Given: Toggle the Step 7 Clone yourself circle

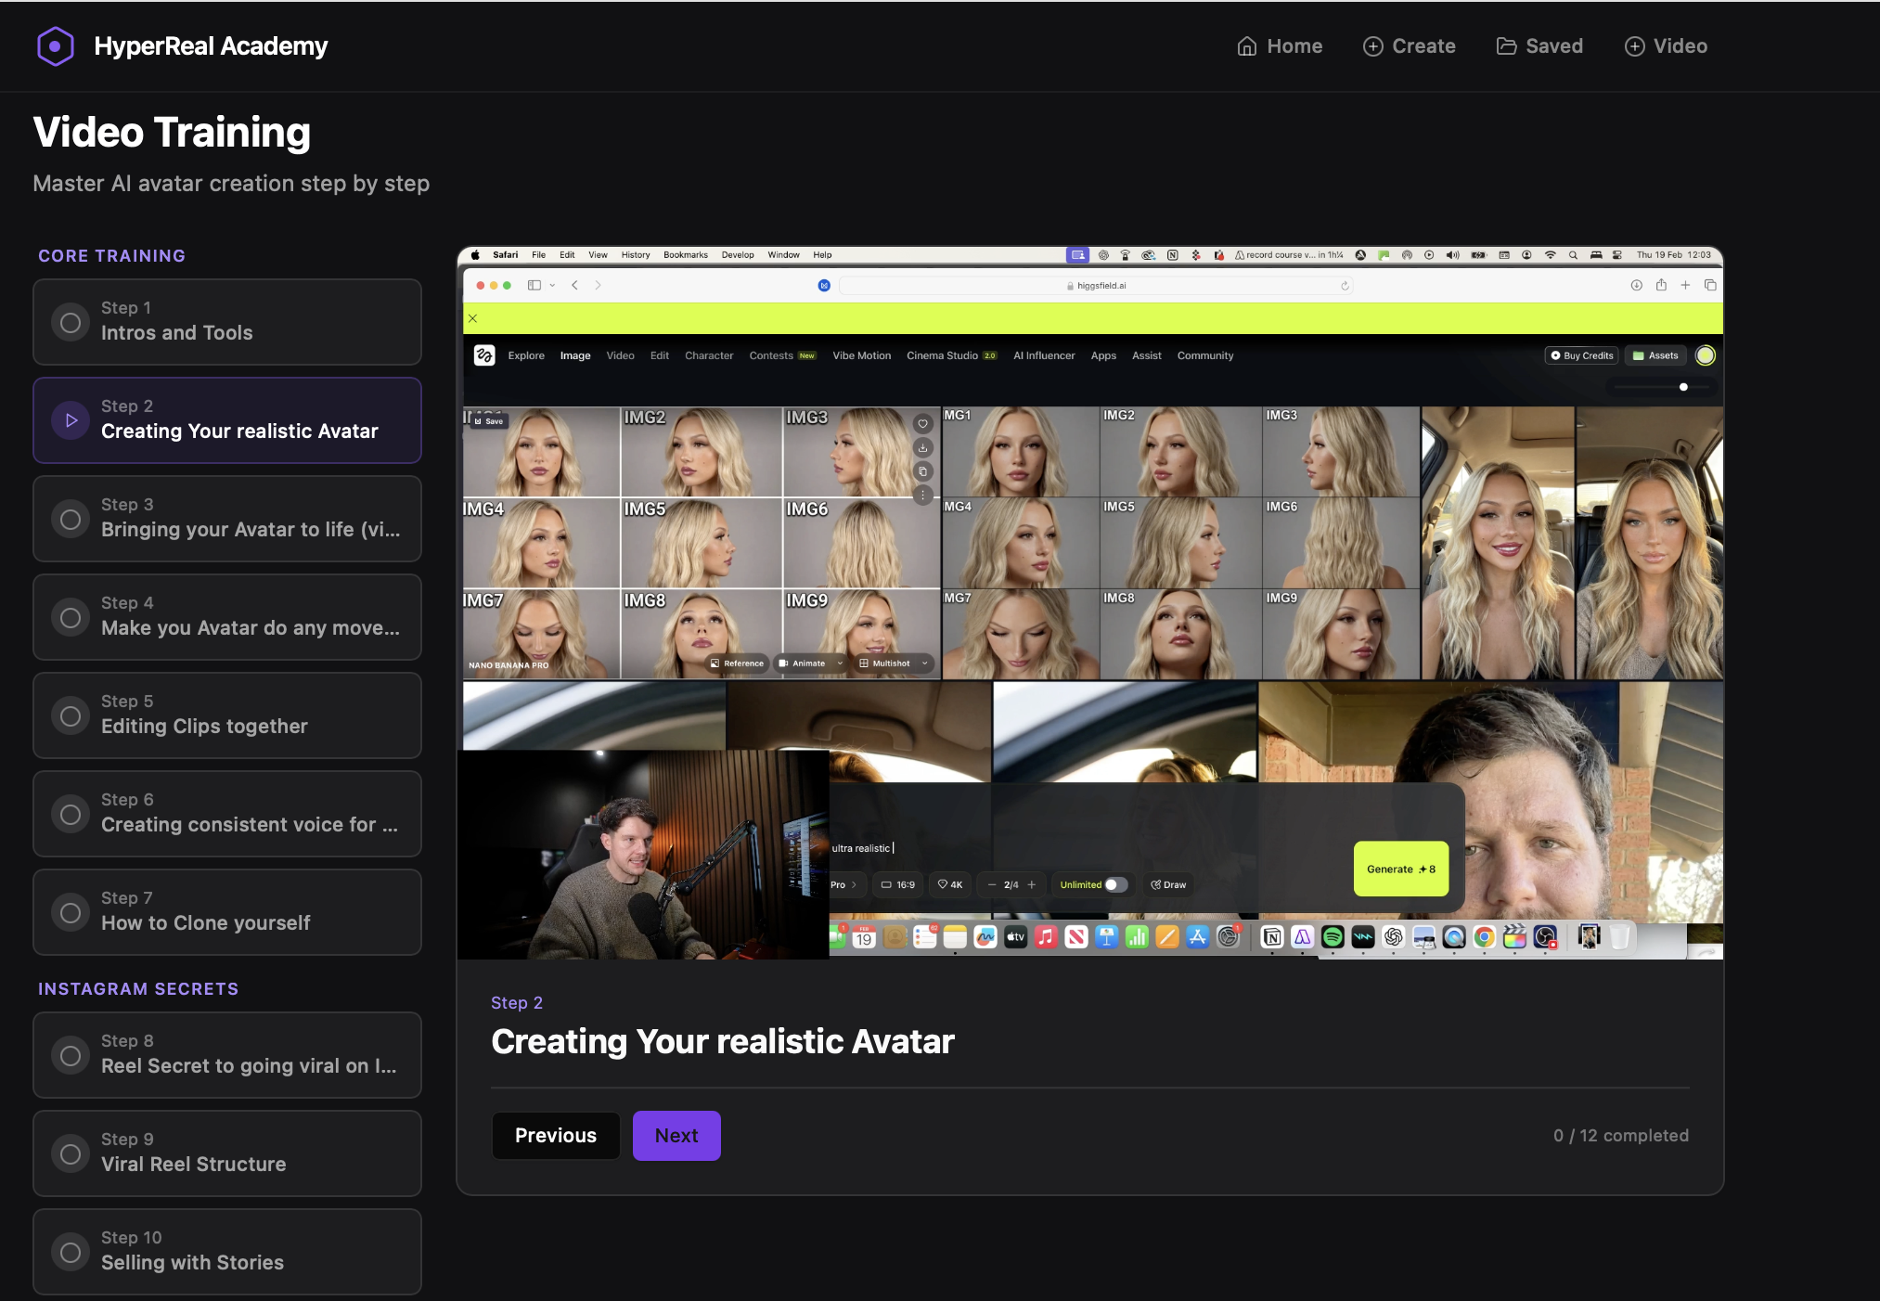Looking at the screenshot, I should click(71, 912).
